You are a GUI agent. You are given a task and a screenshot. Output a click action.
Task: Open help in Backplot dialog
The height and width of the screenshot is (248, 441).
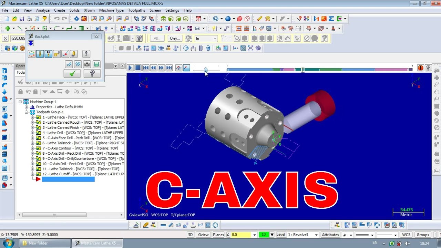coord(92,73)
